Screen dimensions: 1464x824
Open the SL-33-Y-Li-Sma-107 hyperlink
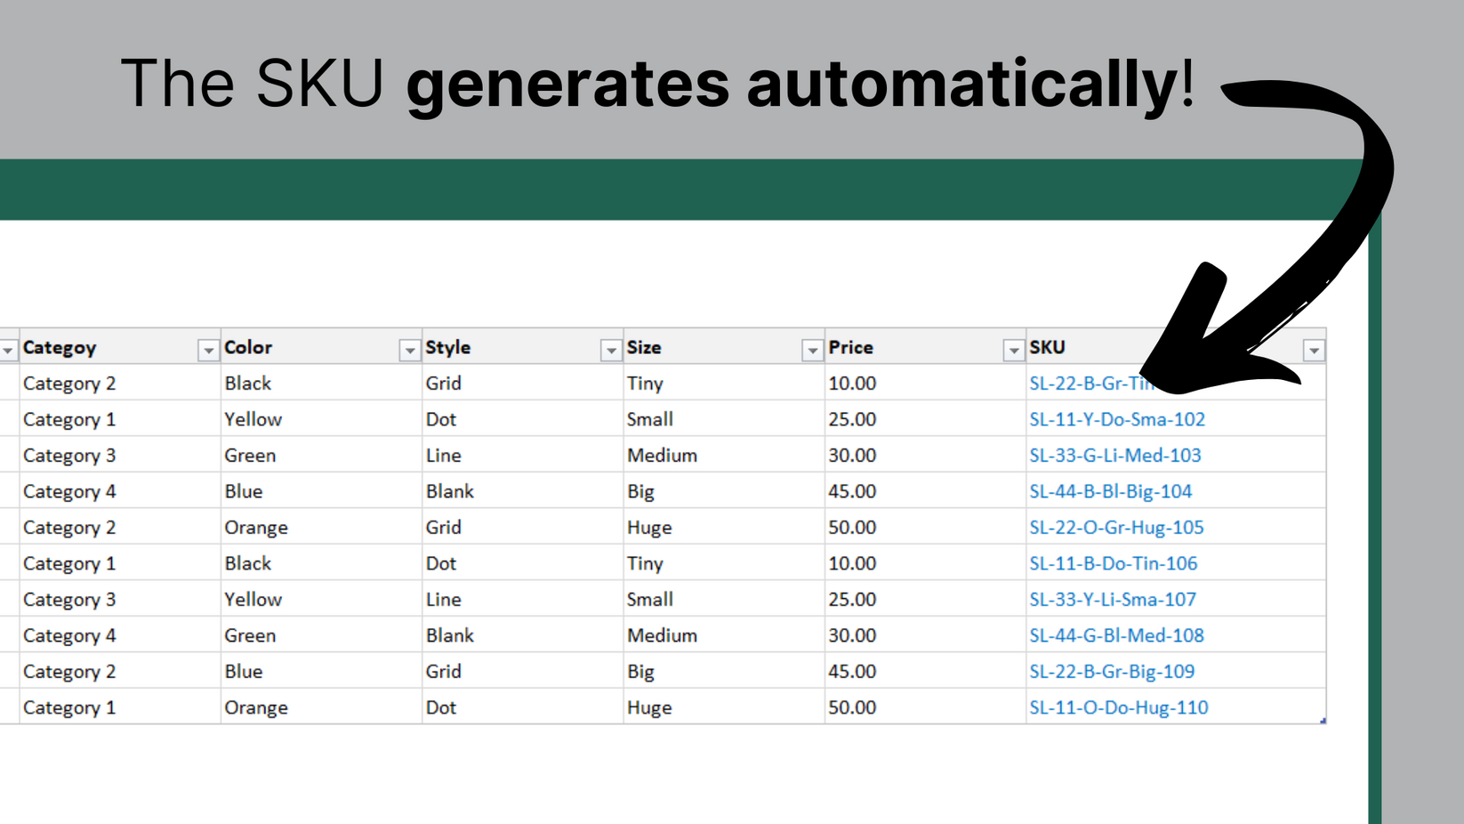pos(1113,599)
